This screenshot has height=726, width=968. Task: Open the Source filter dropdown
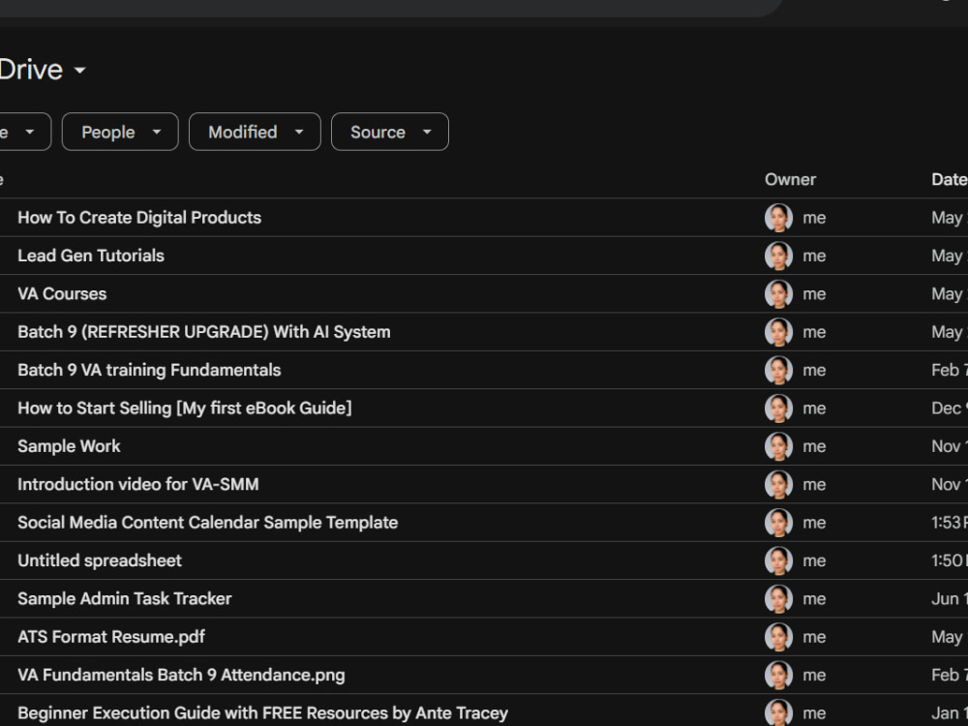(390, 132)
